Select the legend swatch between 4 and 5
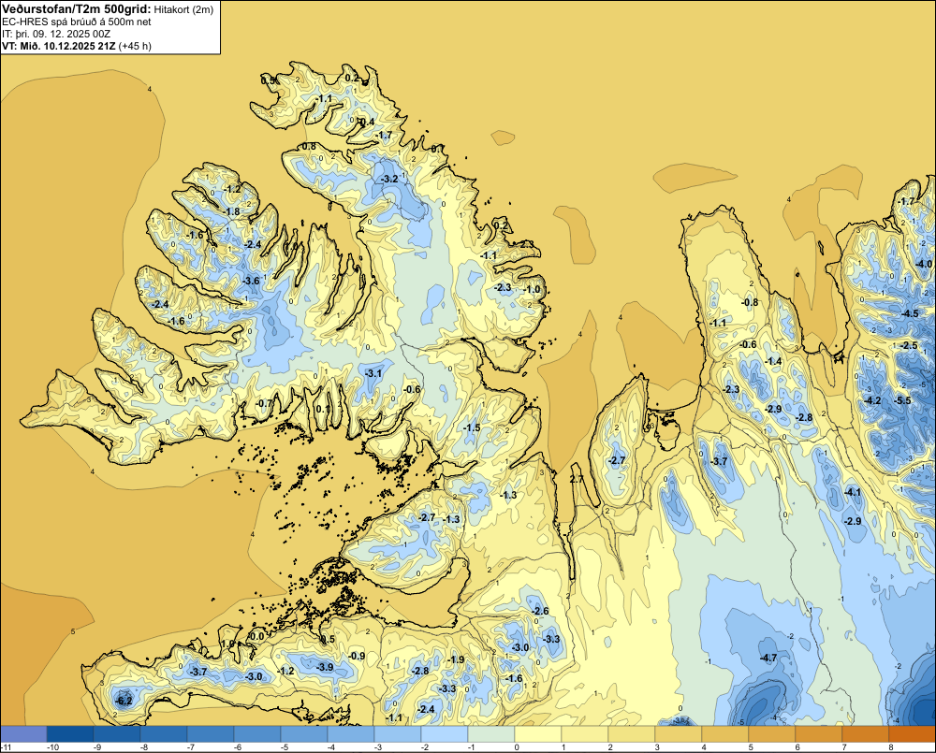936x753 pixels. pyautogui.click(x=725, y=734)
